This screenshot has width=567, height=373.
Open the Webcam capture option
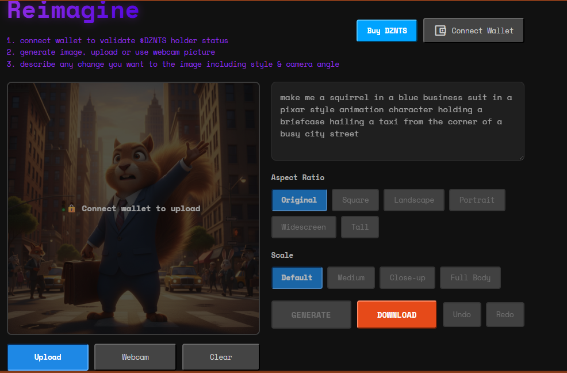135,357
